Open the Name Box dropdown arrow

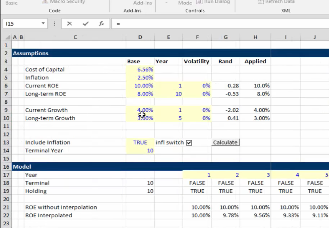click(x=43, y=23)
